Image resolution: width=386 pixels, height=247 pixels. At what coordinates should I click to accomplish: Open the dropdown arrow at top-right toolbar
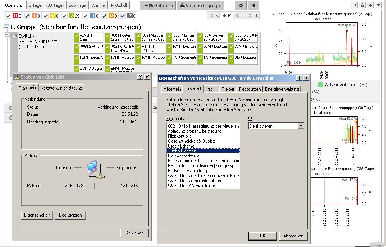coord(378,5)
